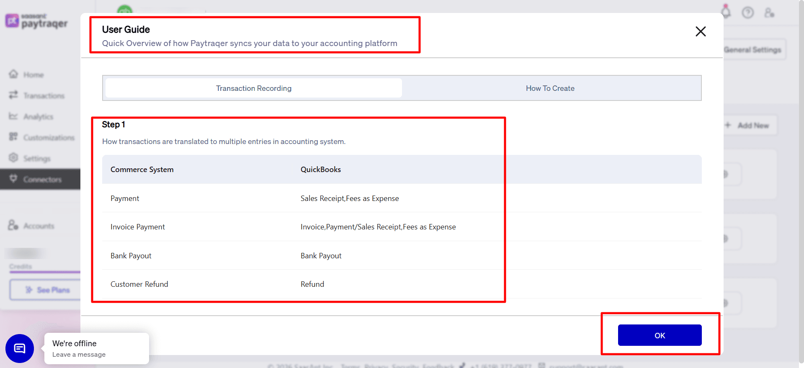Select the 'Sales Receipt,Fees as Expense' cell
The width and height of the screenshot is (804, 368).
point(350,198)
